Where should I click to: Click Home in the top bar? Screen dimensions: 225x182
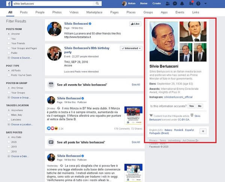(144, 3)
